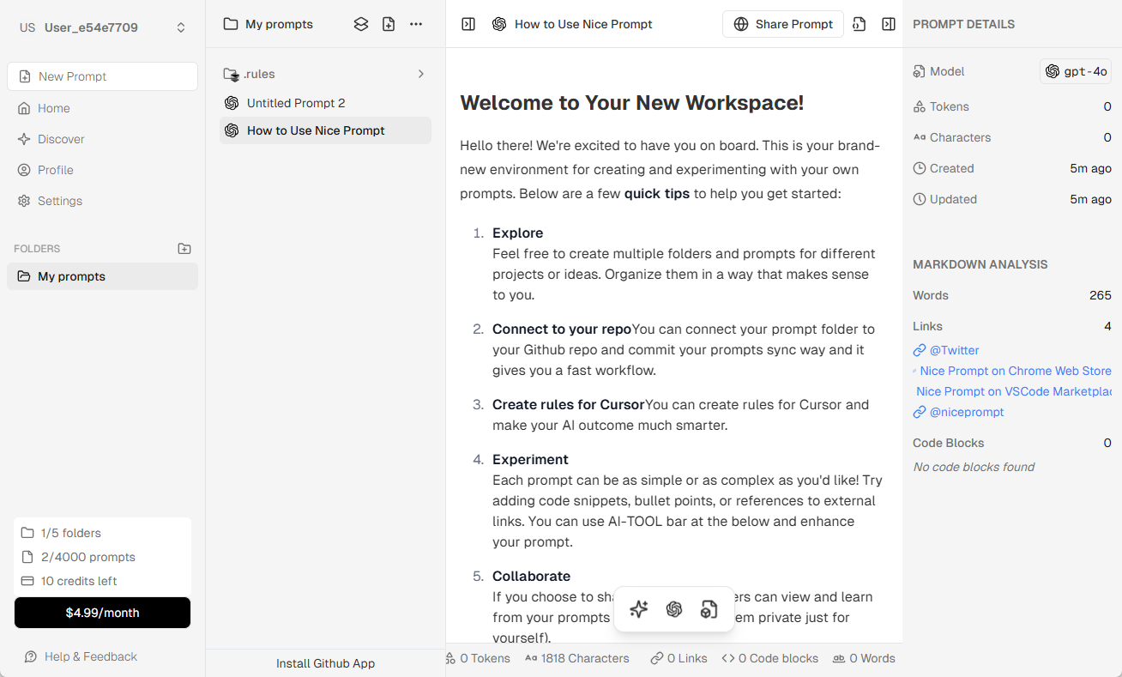This screenshot has height=677, width=1122.
Task: Open Settings in the sidebar
Action: (102, 201)
